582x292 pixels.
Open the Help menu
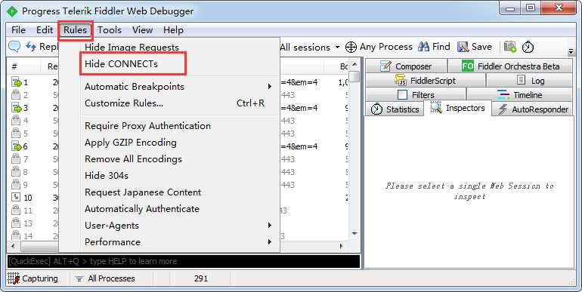coord(173,30)
